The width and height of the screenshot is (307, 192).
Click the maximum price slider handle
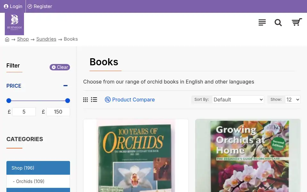pos(67,101)
